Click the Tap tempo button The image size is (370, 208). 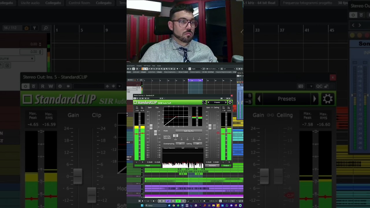232,201
